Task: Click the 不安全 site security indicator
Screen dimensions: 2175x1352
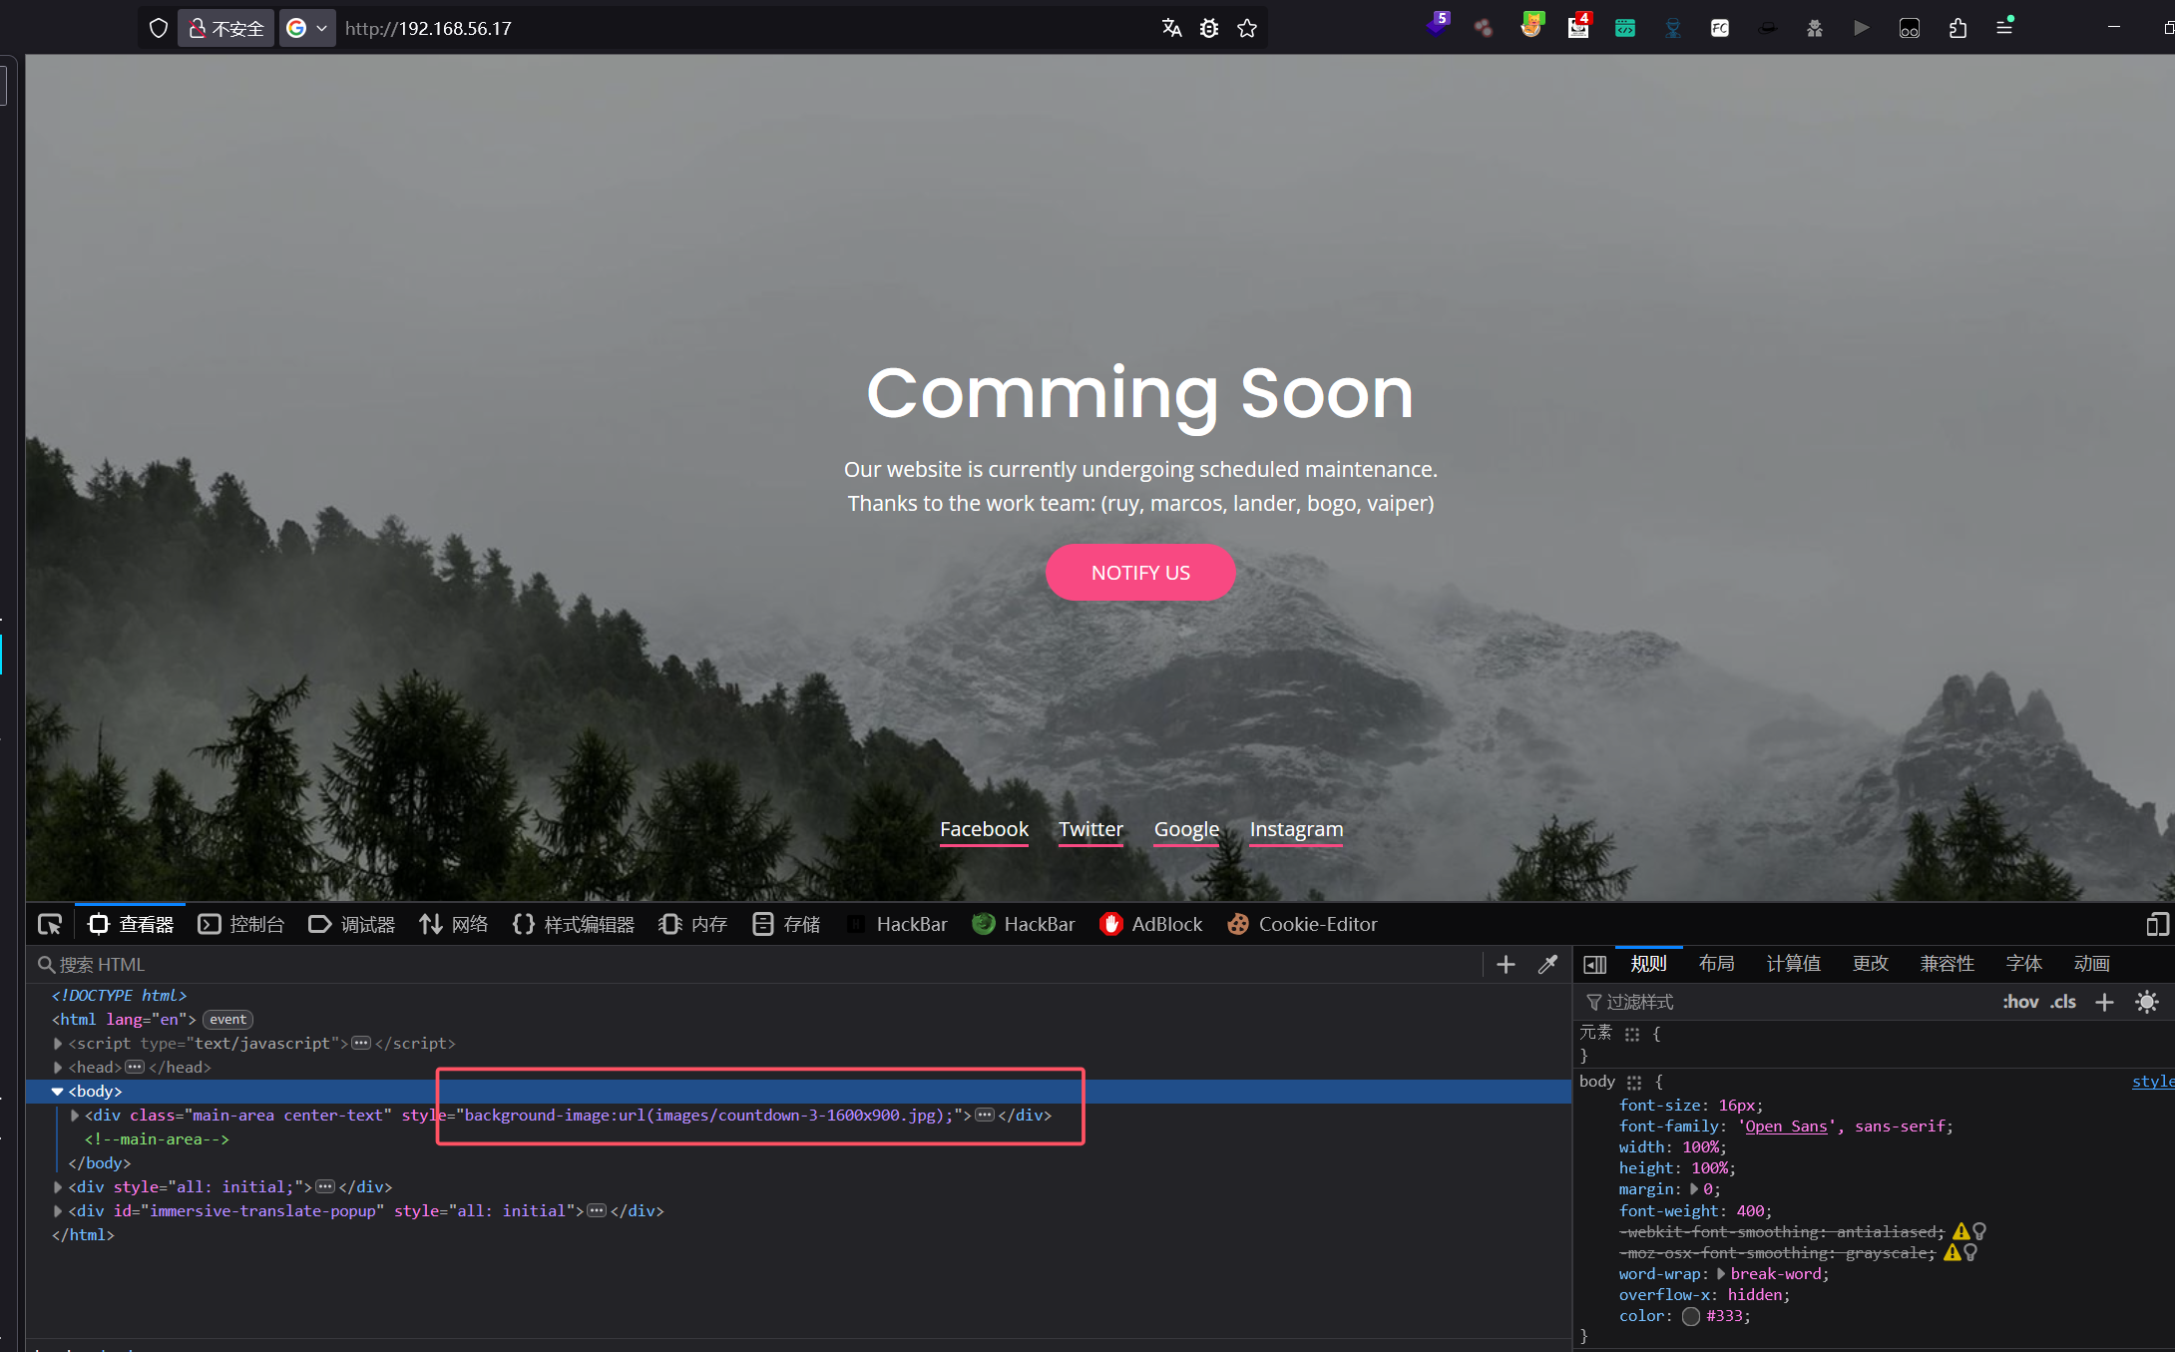Action: pyautogui.click(x=226, y=28)
